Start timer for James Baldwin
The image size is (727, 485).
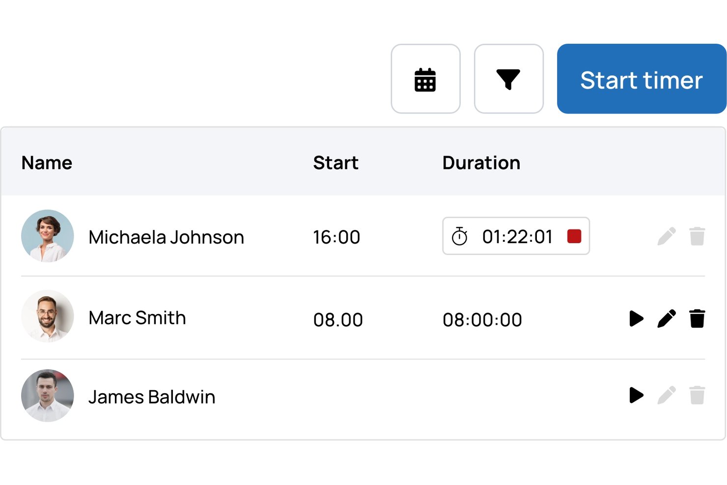tap(636, 395)
